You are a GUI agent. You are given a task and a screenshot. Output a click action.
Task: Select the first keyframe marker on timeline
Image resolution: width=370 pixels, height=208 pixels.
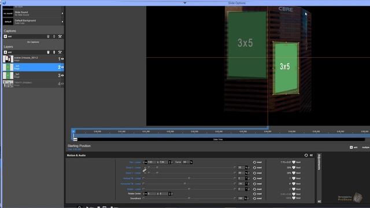pyautogui.click(x=73, y=132)
